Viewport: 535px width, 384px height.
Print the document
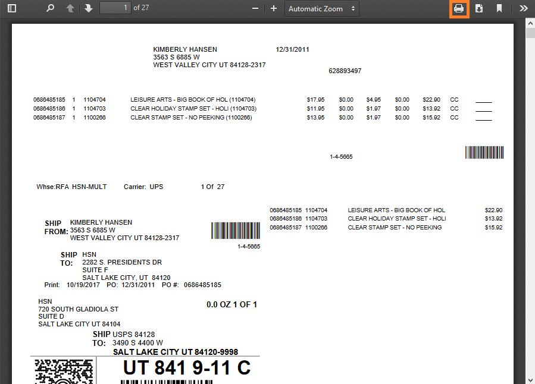459,8
